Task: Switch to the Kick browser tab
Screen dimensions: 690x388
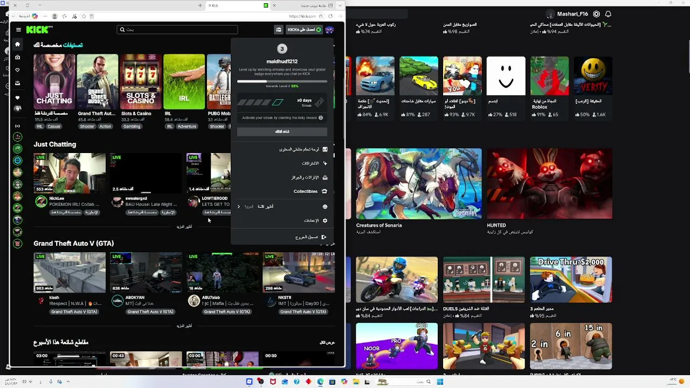Action: coord(237,5)
